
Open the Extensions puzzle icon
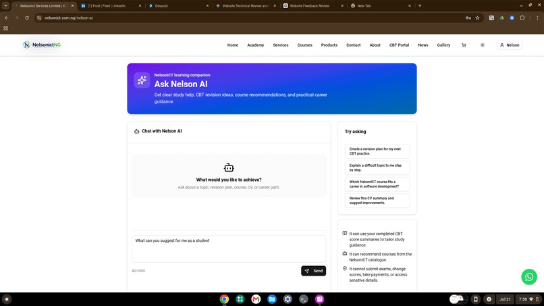coord(522,18)
